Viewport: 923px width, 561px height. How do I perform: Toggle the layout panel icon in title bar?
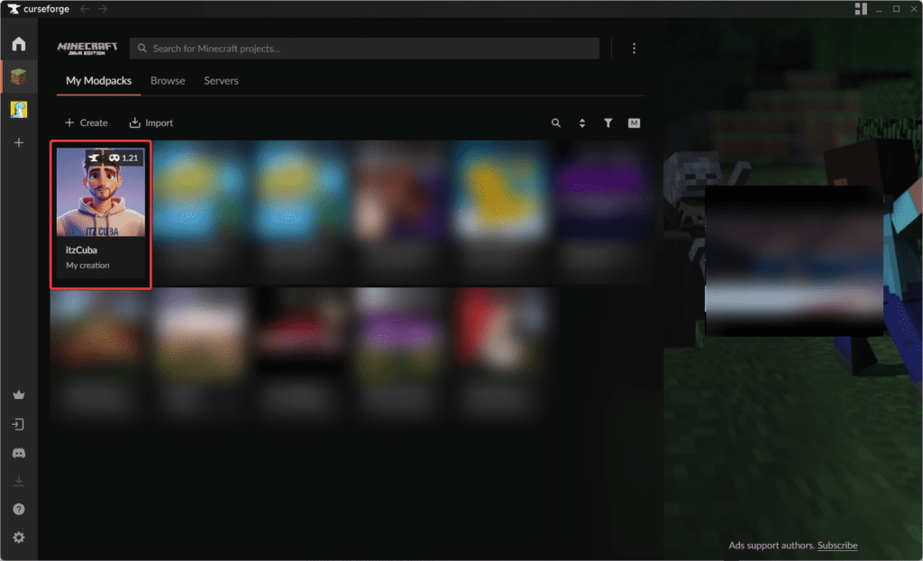[x=860, y=8]
